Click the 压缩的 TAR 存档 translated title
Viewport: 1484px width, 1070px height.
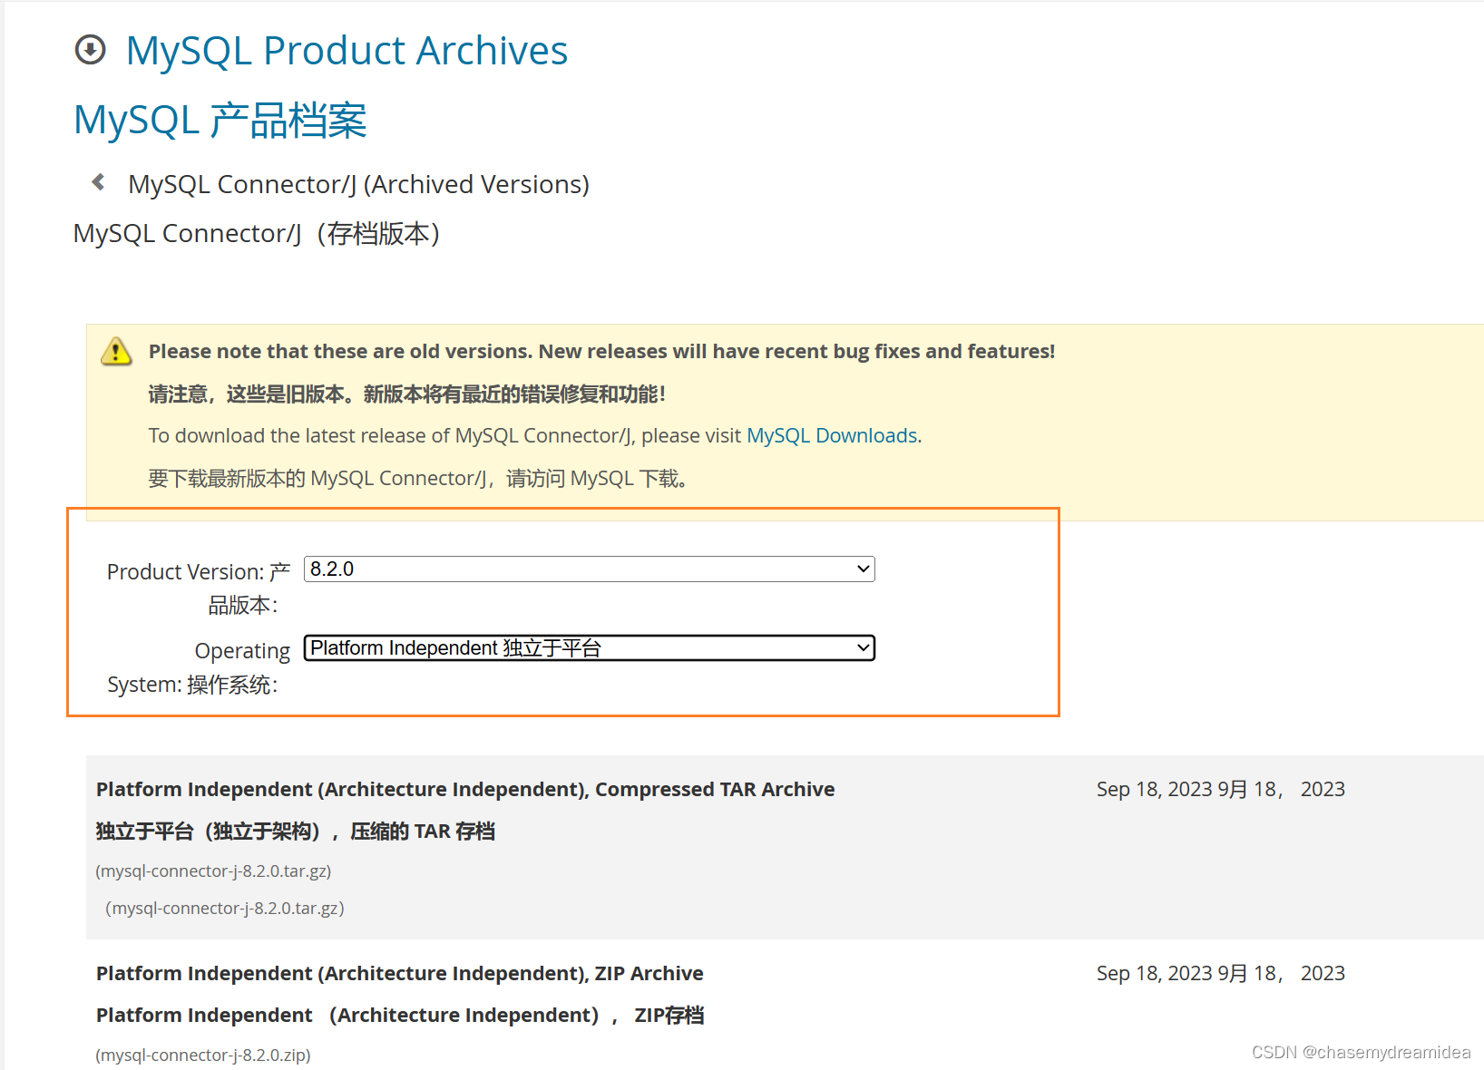(x=296, y=831)
